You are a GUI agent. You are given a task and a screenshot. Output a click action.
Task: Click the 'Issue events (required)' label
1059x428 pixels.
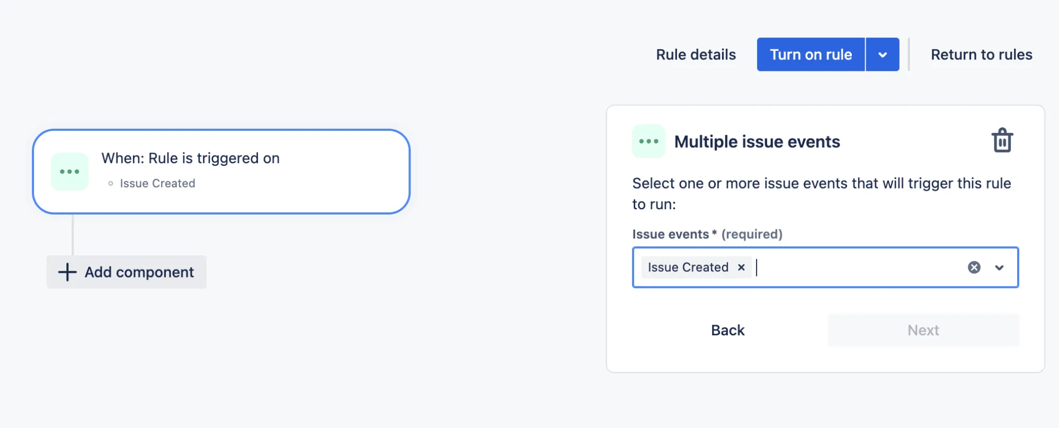click(x=707, y=234)
